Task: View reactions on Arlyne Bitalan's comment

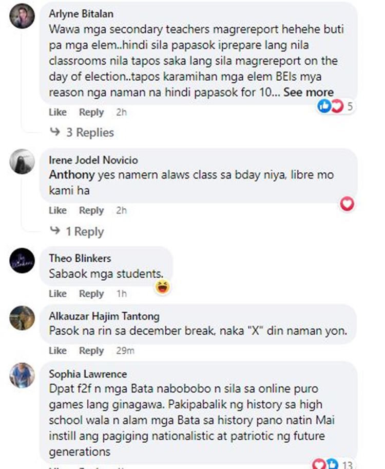Action: click(x=335, y=106)
